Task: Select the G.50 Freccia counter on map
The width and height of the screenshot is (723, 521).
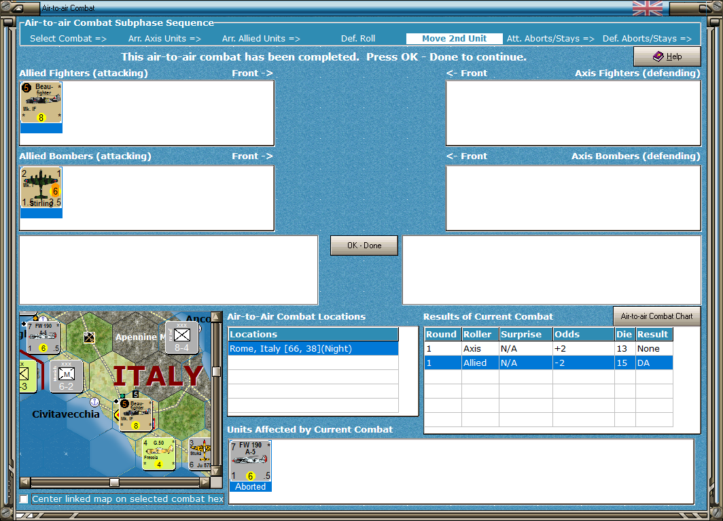Action: point(159,454)
